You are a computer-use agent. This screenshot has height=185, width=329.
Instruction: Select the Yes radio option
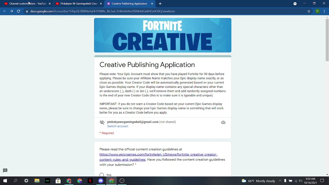coord(102,175)
